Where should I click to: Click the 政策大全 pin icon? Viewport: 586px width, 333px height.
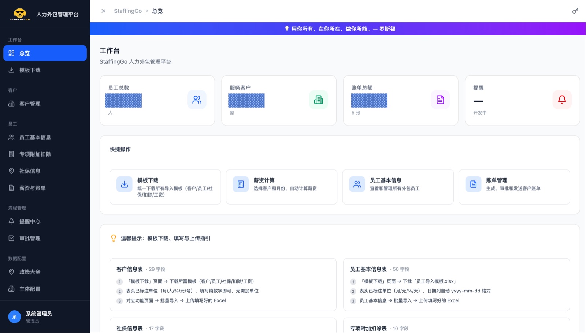[11, 272]
